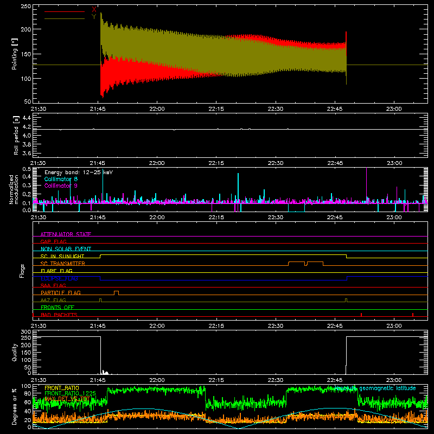Viewport: 434px width, 434px height.
Task: Click the 50 tick on Pointing axis
Action: click(28, 101)
